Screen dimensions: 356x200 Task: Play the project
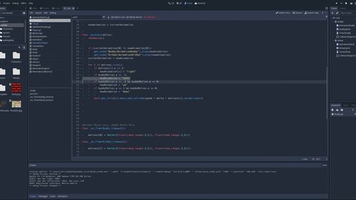tap(337, 3)
